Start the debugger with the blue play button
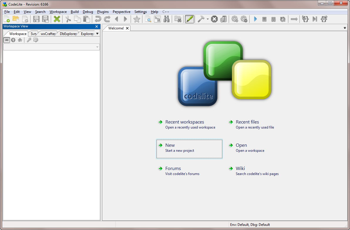Image resolution: width=350 pixels, height=230 pixels. tap(255, 19)
